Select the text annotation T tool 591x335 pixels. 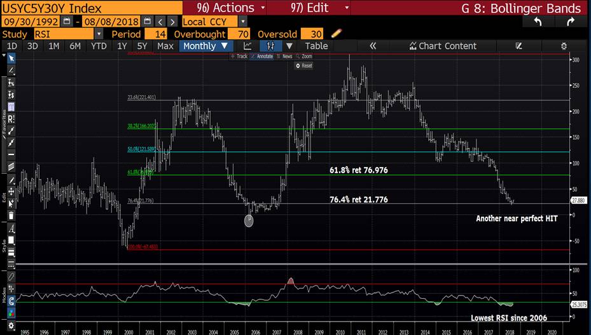click(11, 107)
